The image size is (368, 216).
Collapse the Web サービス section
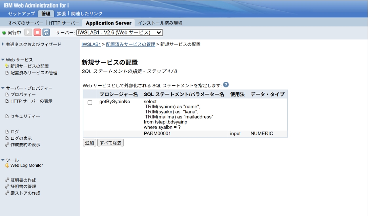[3, 60]
